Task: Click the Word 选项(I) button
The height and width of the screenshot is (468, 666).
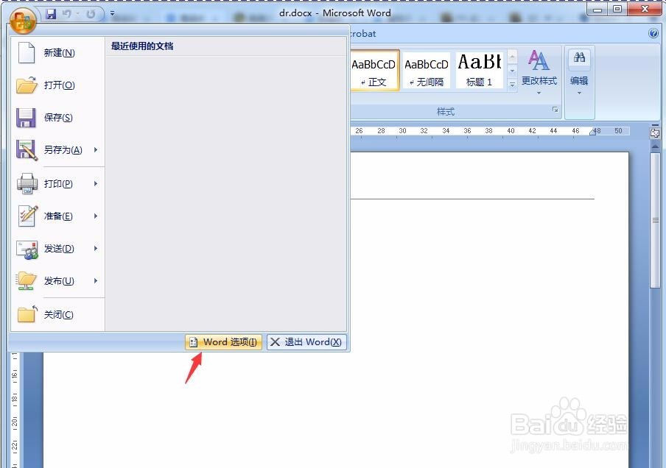Action: (x=223, y=342)
